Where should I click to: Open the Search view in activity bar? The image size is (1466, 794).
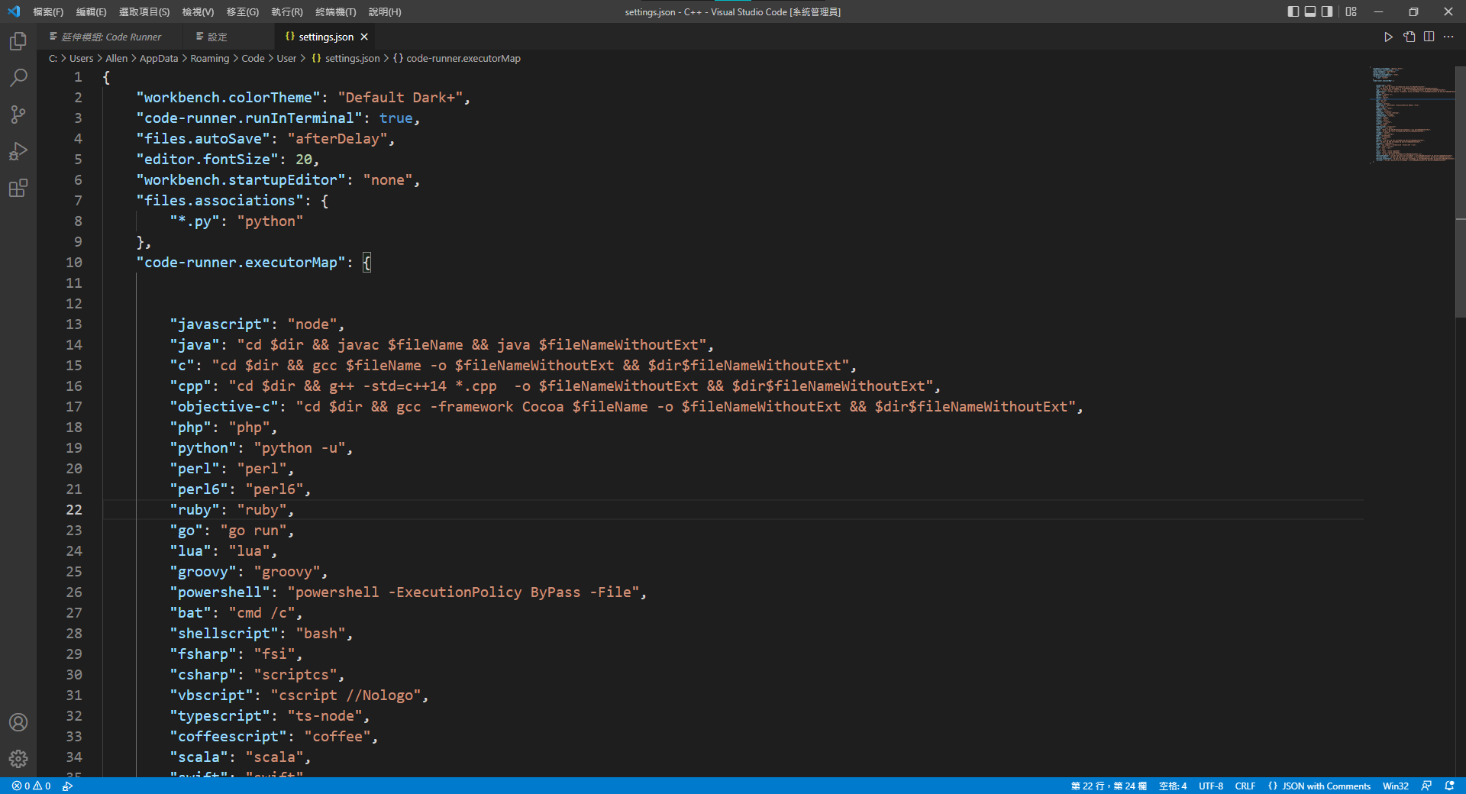coord(18,78)
